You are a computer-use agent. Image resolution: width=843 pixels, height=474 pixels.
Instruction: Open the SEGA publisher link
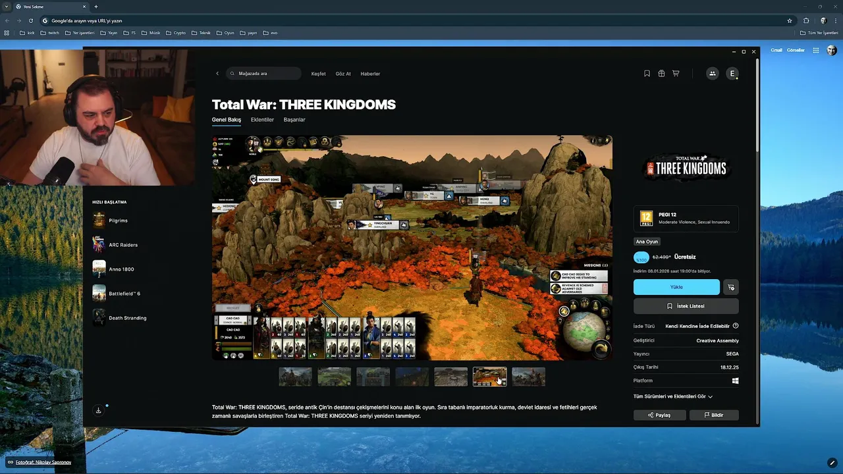click(x=732, y=354)
